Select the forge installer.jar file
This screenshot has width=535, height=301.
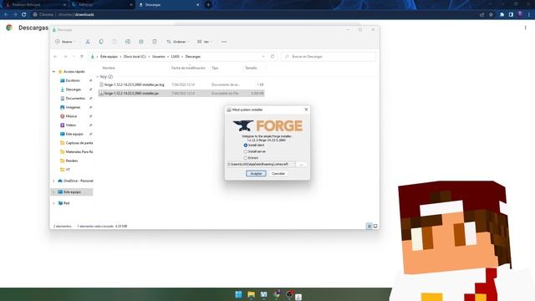pos(181,93)
